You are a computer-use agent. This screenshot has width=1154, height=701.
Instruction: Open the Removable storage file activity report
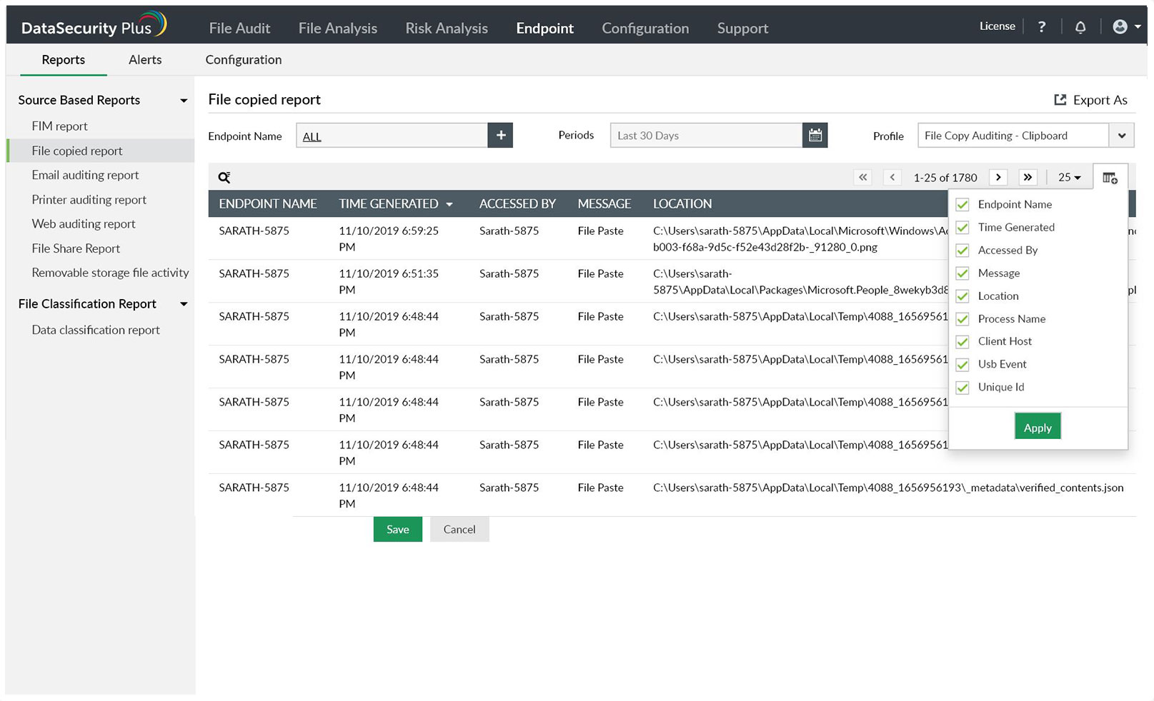(110, 273)
